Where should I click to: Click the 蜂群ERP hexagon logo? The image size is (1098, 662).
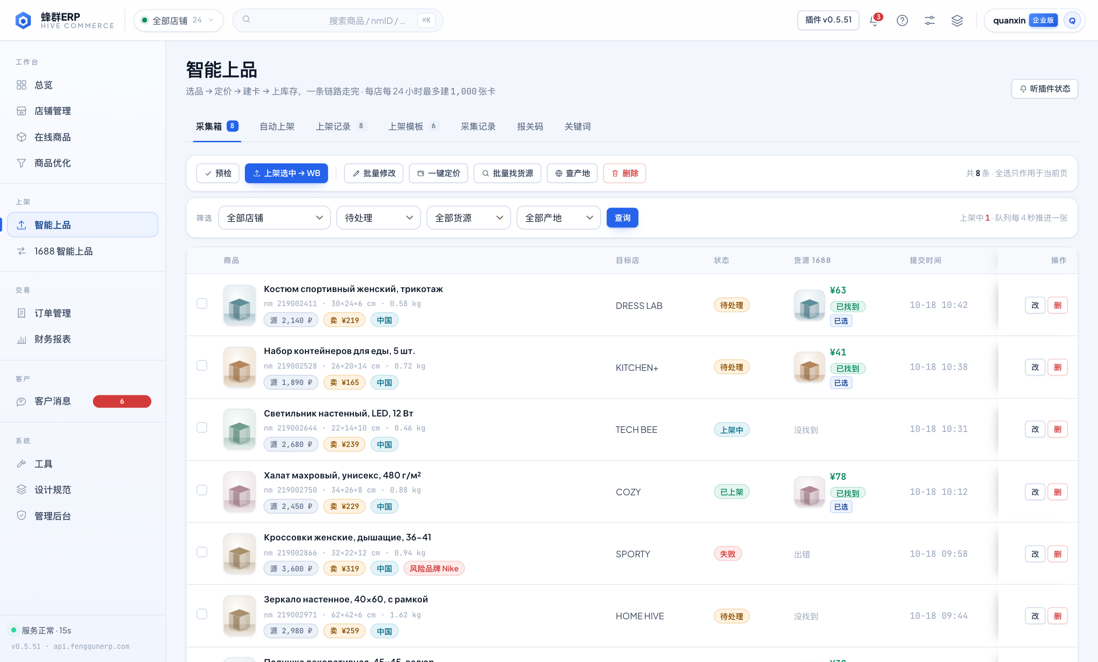pyautogui.click(x=23, y=20)
